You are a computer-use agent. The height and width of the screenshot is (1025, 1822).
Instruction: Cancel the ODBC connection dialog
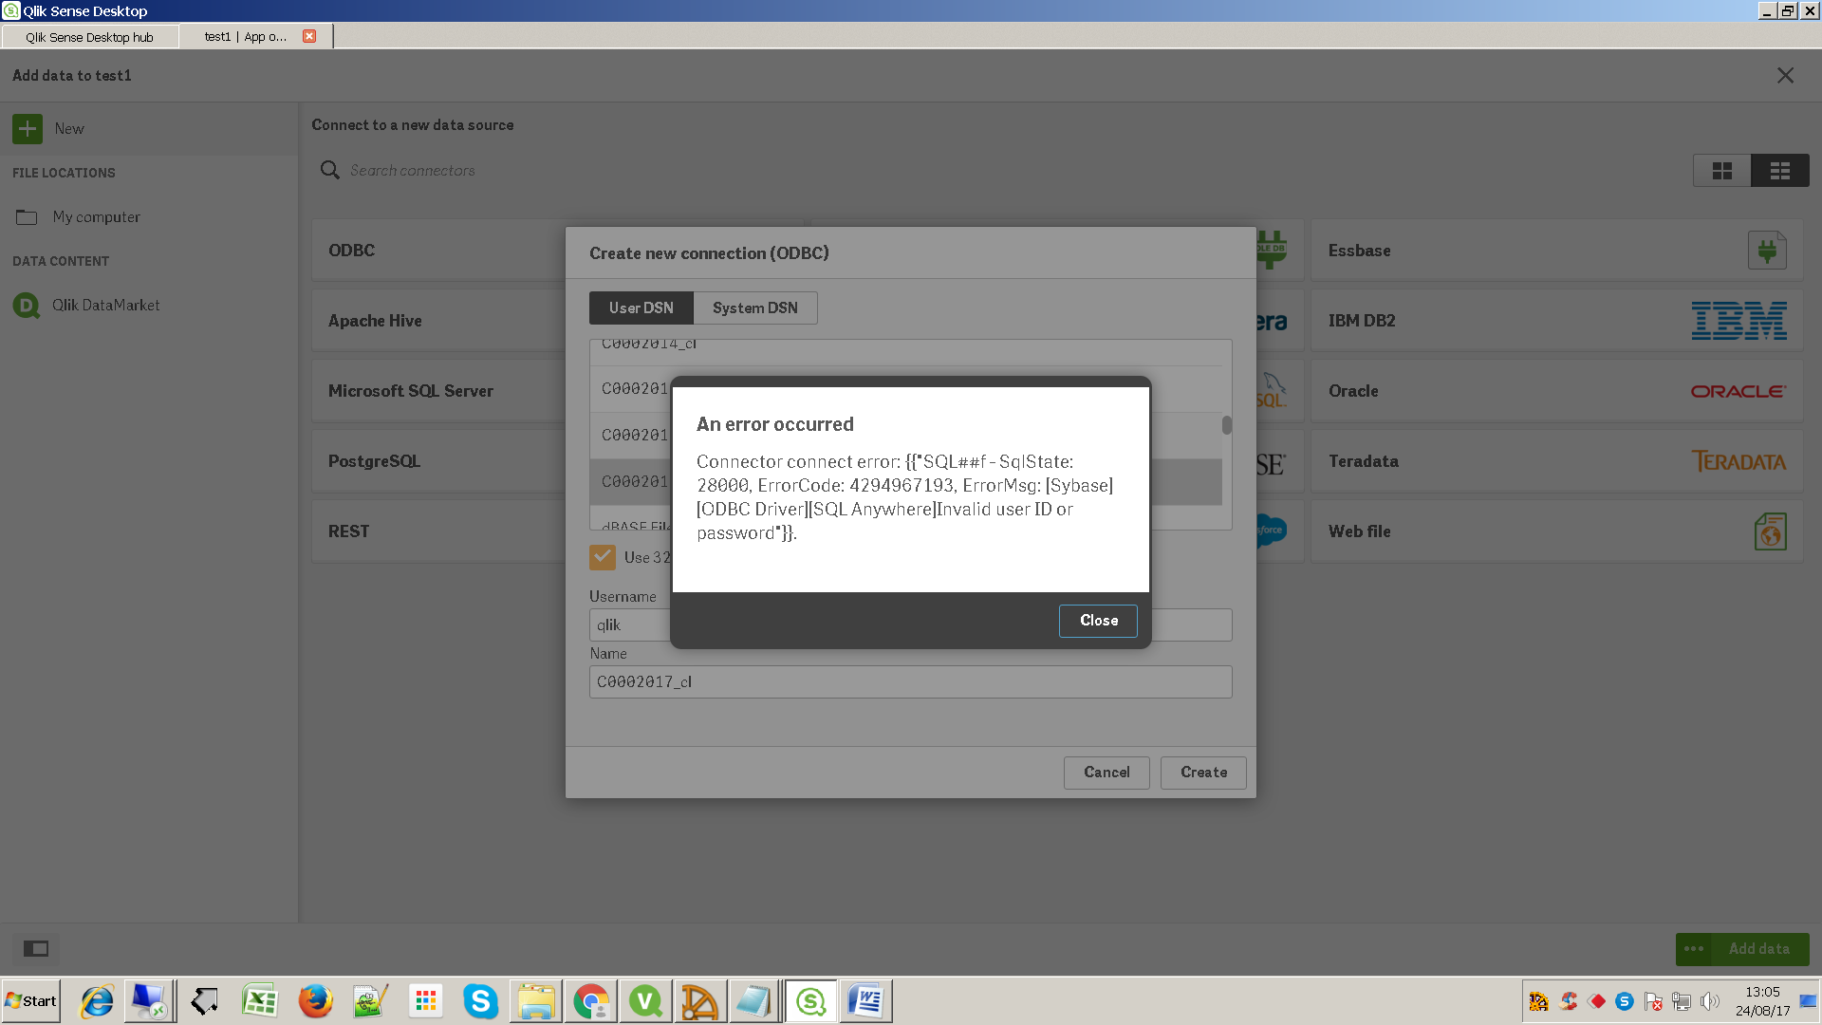[x=1106, y=773]
